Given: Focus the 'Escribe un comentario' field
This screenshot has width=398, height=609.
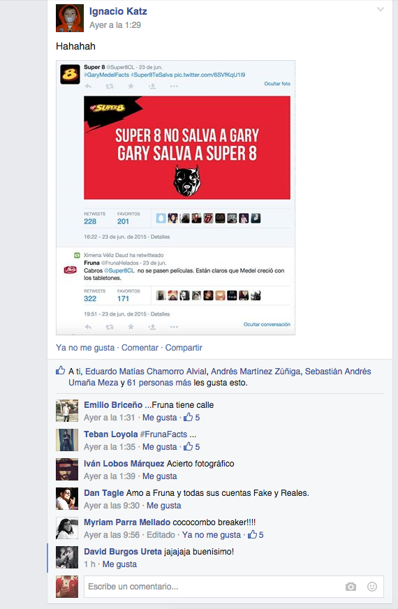Looking at the screenshot, I should click(214, 587).
